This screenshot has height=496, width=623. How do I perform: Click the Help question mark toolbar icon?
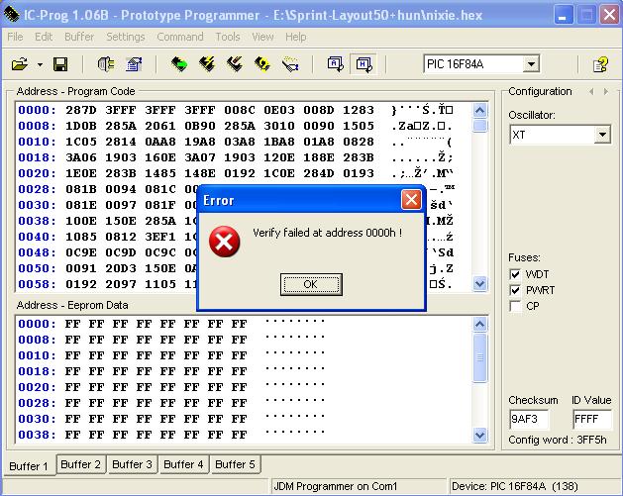click(600, 64)
